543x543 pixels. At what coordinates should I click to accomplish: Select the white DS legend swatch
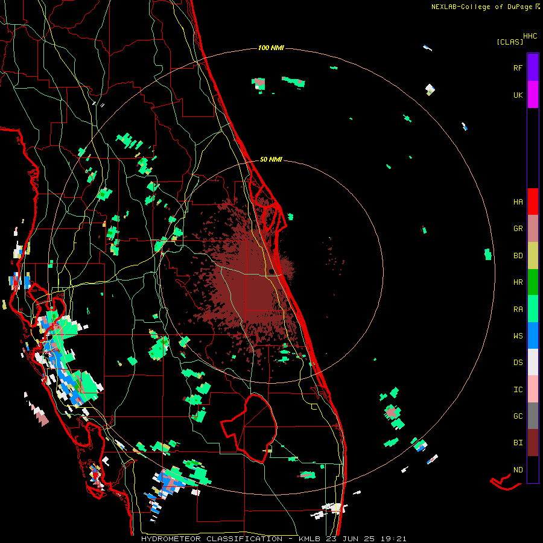coord(533,362)
